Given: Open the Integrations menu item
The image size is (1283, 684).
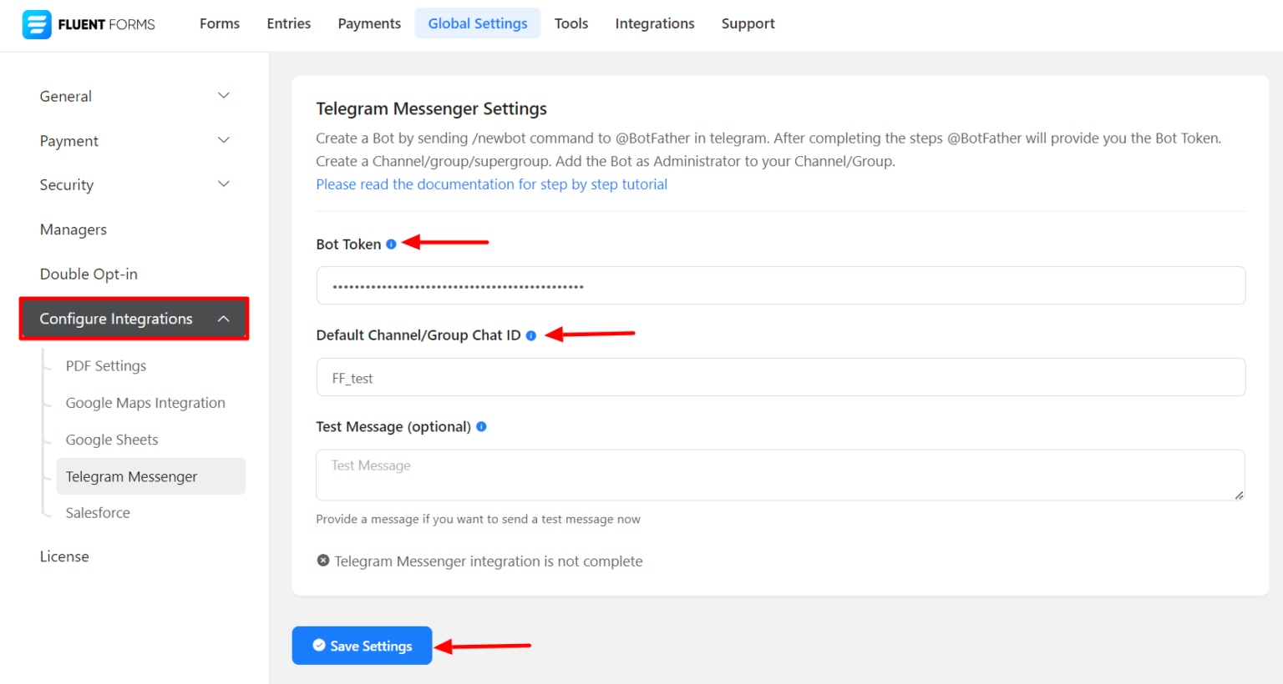Looking at the screenshot, I should pos(654,23).
